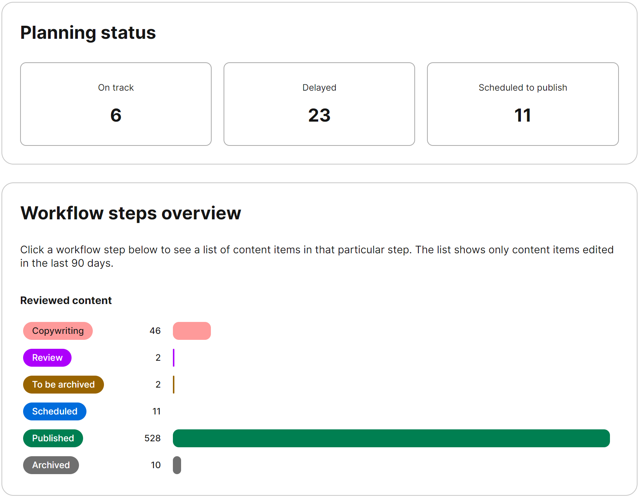This screenshot has width=642, height=498.
Task: Click the Archived badge
Action: [x=51, y=465]
